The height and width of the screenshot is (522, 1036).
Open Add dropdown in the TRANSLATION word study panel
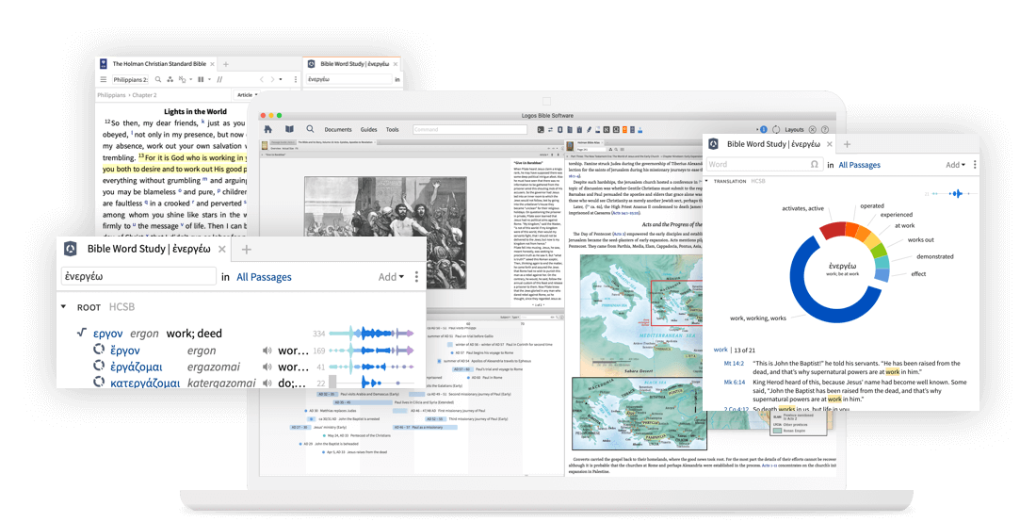point(955,165)
